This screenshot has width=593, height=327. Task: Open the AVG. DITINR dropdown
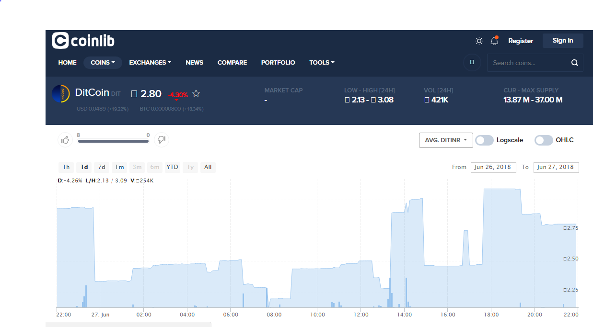(x=446, y=140)
